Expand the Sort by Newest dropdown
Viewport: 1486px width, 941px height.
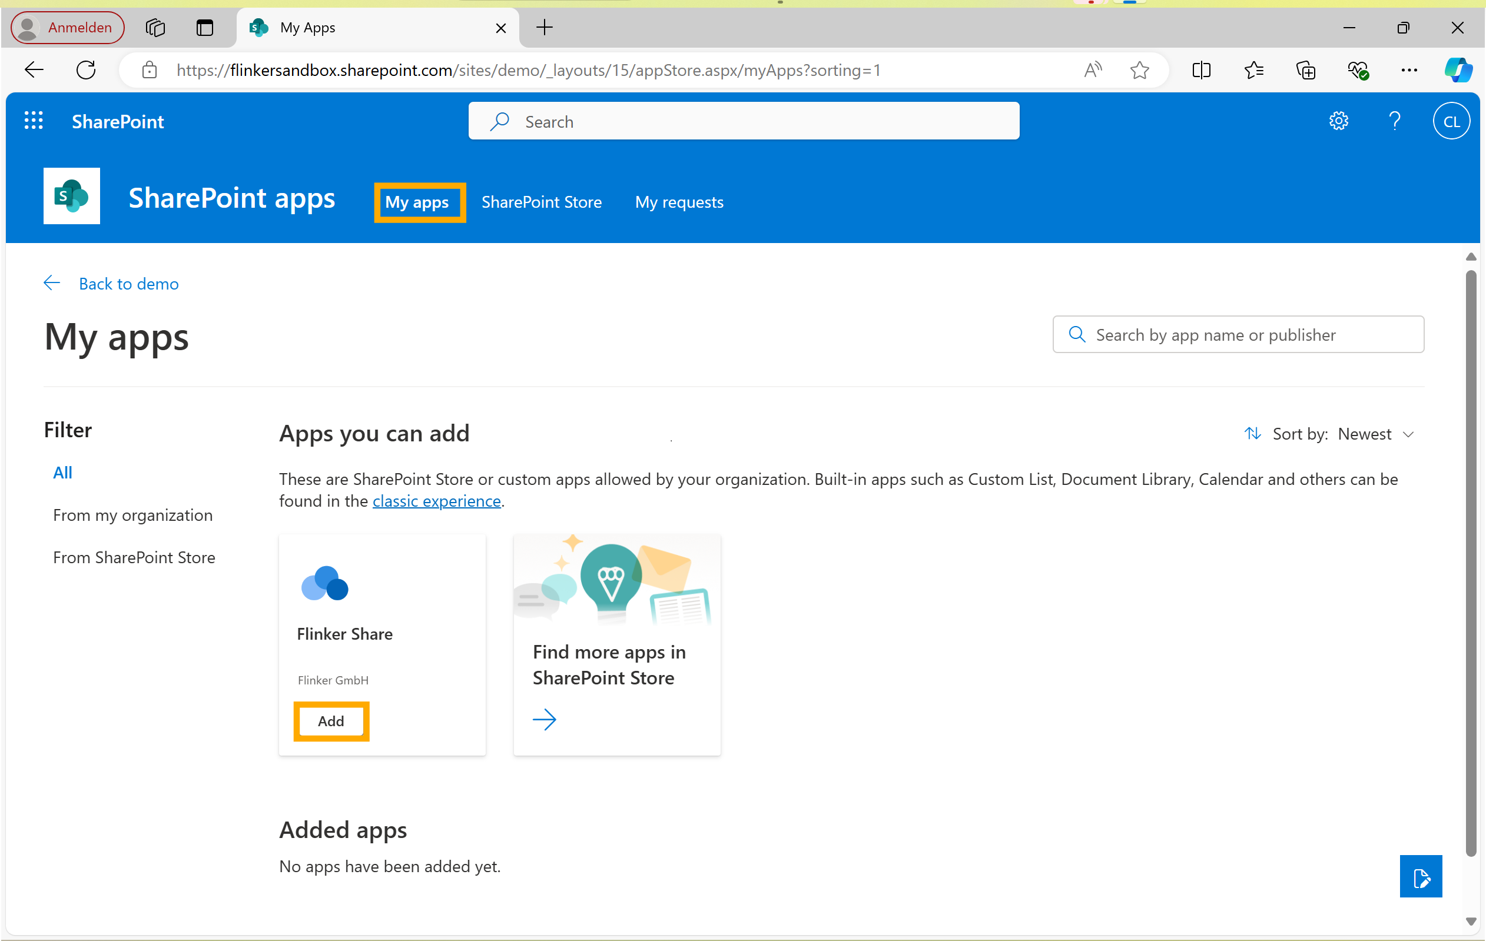pos(1409,432)
